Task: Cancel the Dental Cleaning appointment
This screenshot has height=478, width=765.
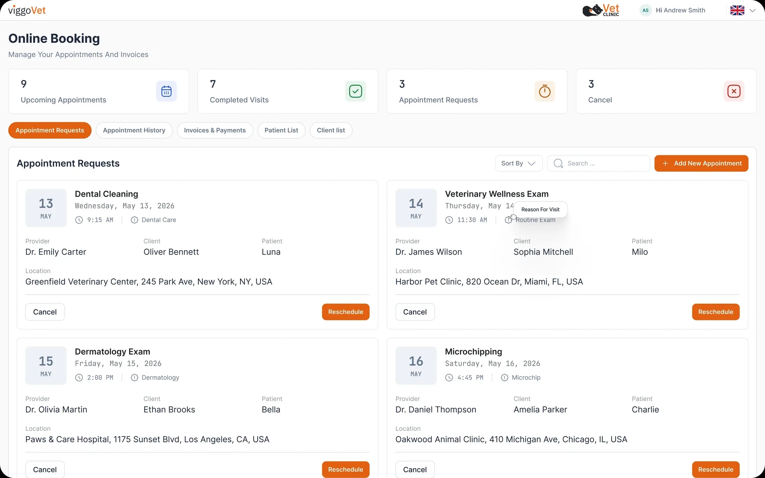Action: coord(45,312)
